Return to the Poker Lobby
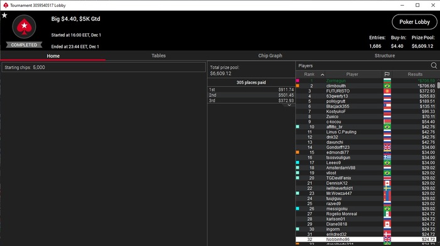The image size is (440, 246). tap(414, 22)
